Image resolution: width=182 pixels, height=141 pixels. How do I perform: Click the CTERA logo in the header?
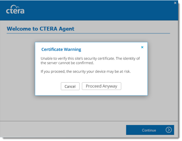click(15, 9)
